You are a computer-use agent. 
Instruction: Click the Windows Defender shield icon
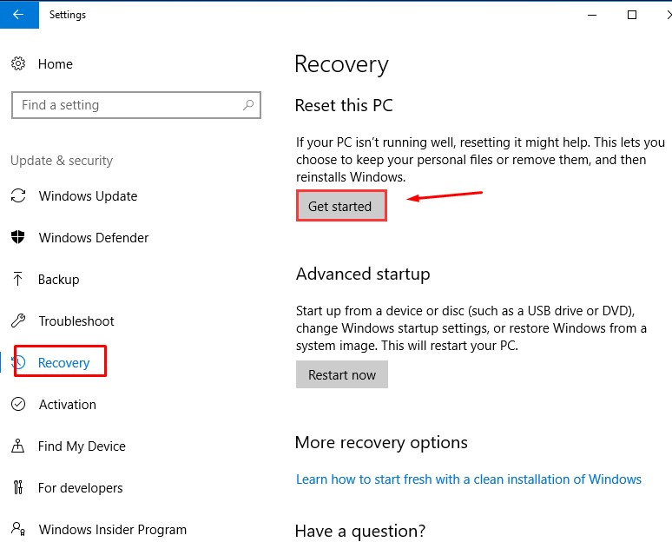[x=18, y=237]
